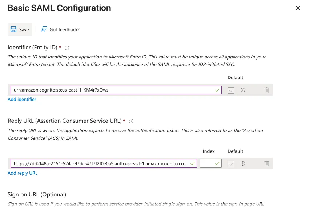Click Got feedback? link
310x207 pixels.
[64, 30]
